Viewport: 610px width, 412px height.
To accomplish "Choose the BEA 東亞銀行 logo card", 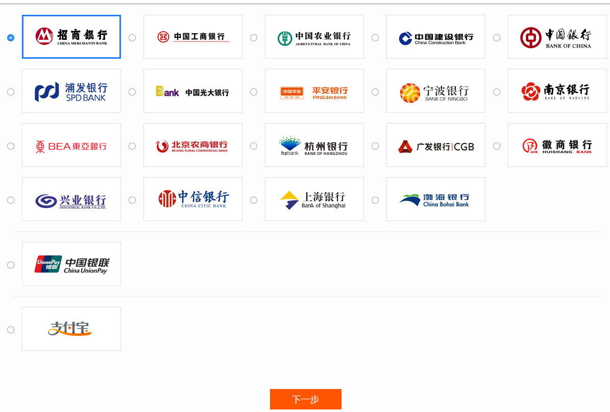I will pos(71,145).
